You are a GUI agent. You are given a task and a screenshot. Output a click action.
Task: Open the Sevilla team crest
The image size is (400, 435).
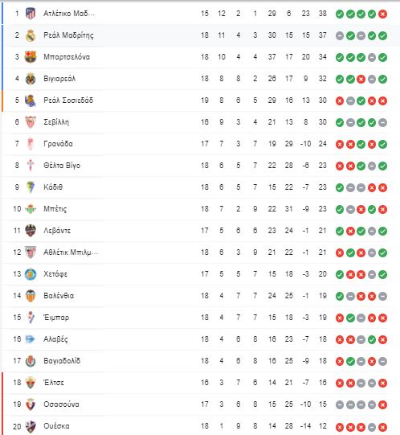click(31, 122)
